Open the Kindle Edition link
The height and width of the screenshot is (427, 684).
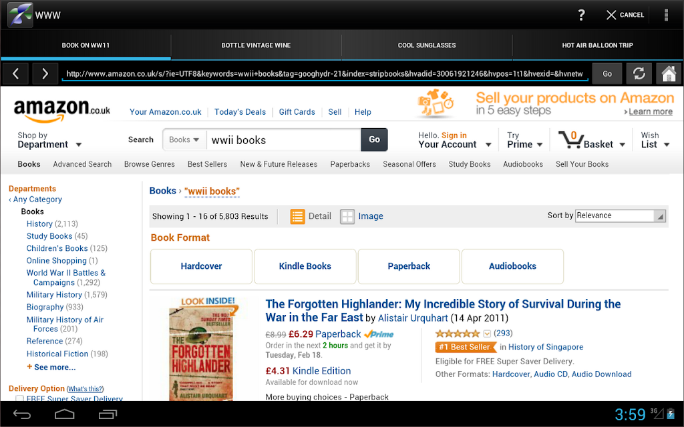point(321,371)
